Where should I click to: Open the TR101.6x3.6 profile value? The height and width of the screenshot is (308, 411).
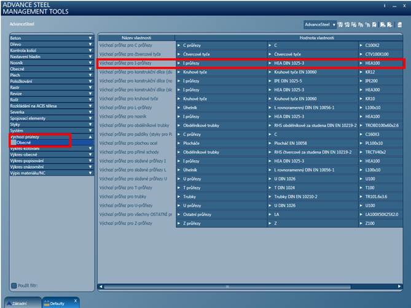380,196
